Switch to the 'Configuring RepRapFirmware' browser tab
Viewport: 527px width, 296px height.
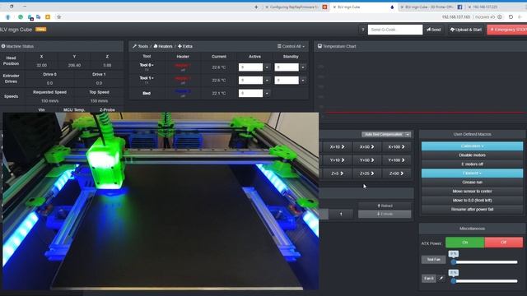pos(294,7)
